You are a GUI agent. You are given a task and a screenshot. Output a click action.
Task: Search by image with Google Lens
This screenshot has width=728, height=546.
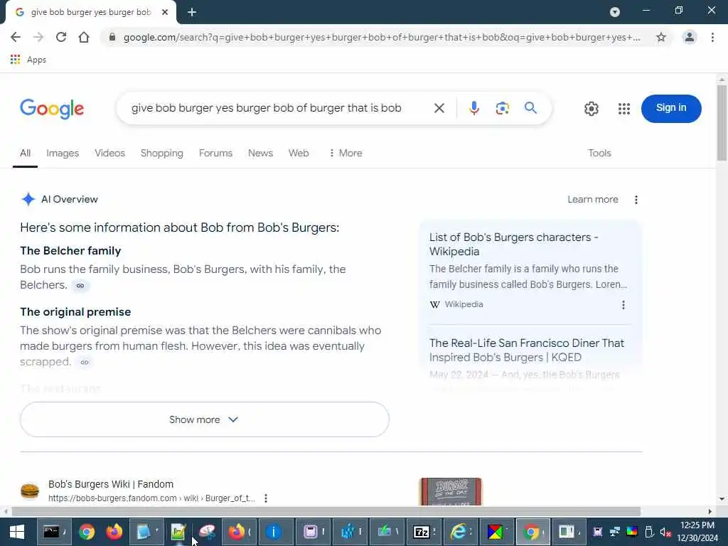pyautogui.click(x=503, y=108)
